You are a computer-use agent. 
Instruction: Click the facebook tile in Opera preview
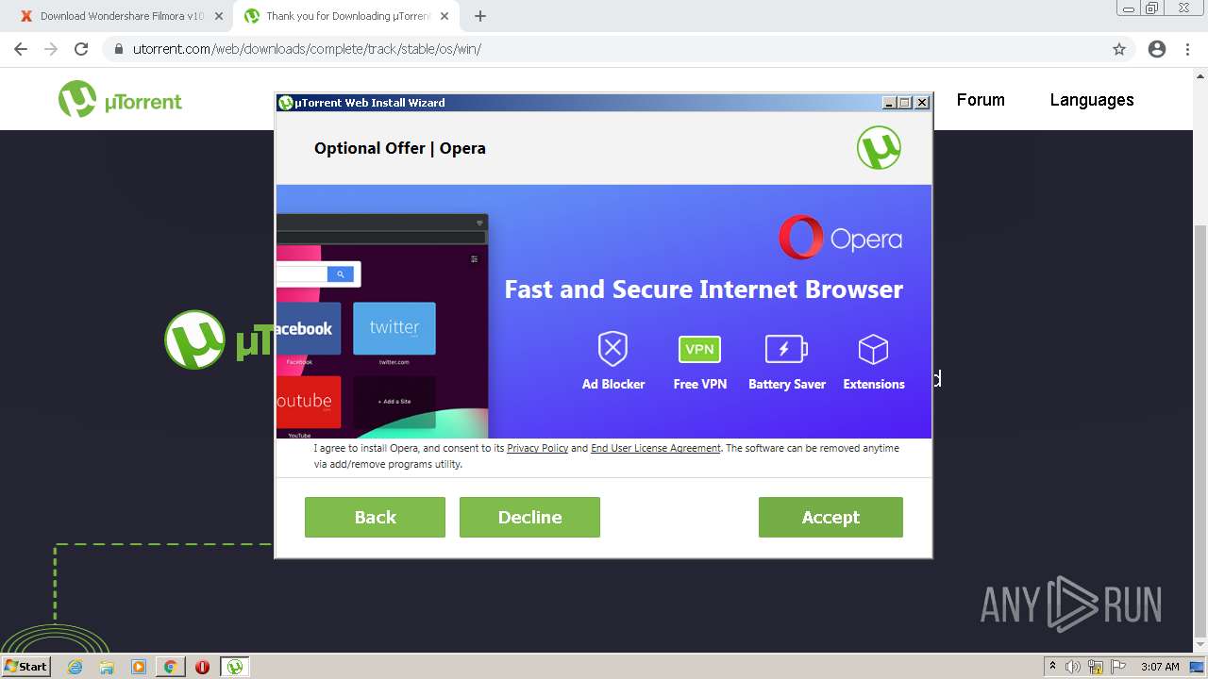tap(309, 328)
